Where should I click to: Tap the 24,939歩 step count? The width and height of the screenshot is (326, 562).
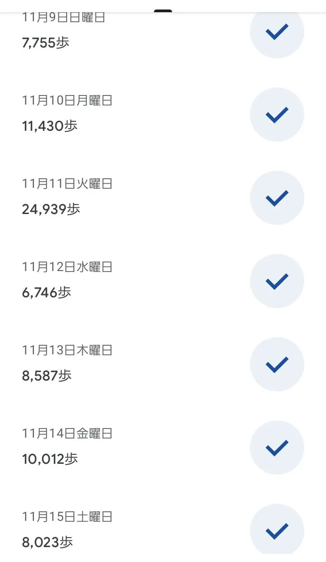51,209
